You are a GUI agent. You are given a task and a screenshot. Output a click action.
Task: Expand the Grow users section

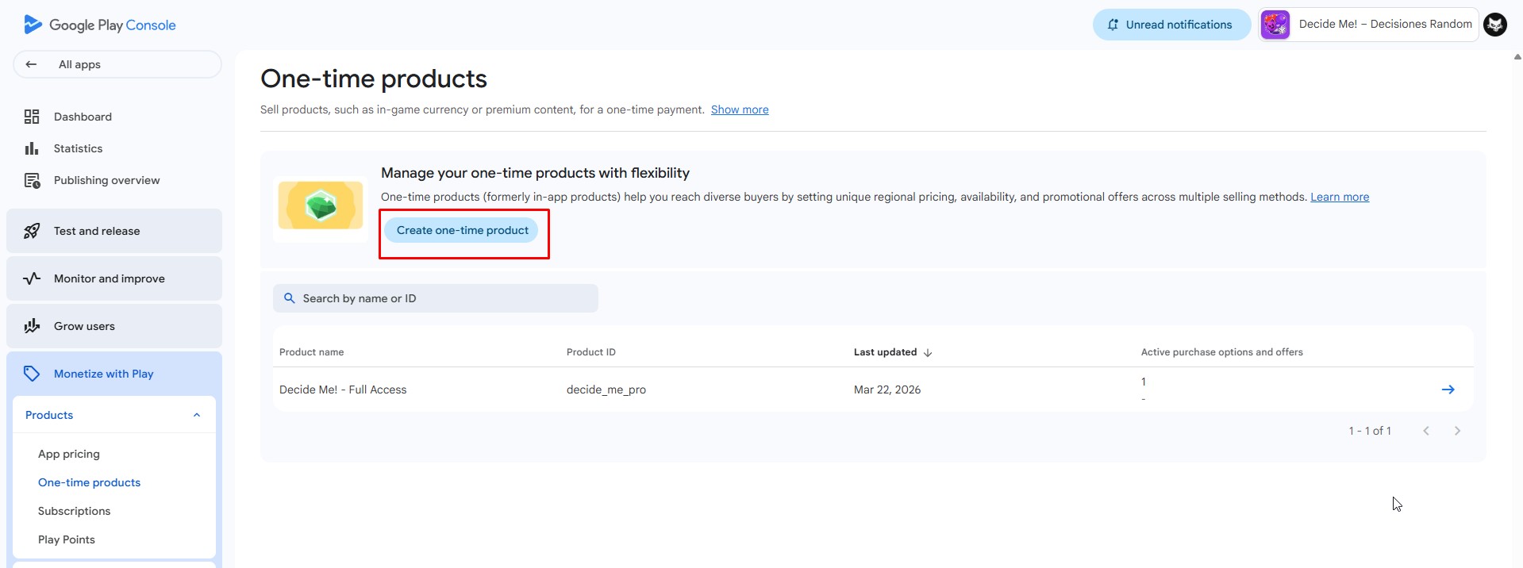click(x=114, y=326)
